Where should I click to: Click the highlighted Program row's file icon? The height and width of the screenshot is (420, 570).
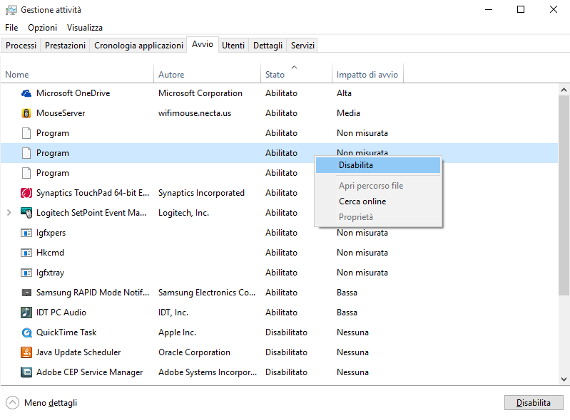point(26,153)
